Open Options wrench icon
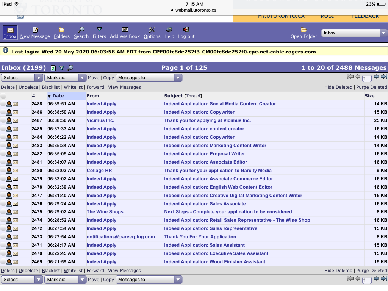388x291 pixels. pos(152,30)
